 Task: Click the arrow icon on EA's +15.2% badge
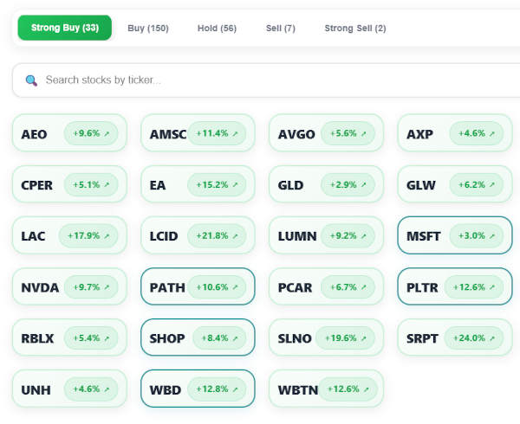tap(235, 185)
